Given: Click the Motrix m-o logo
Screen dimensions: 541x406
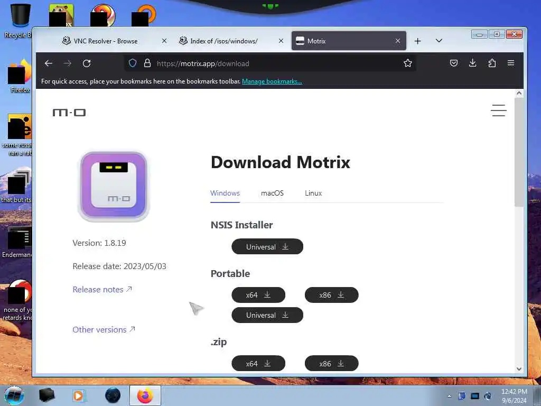Looking at the screenshot, I should 69,113.
